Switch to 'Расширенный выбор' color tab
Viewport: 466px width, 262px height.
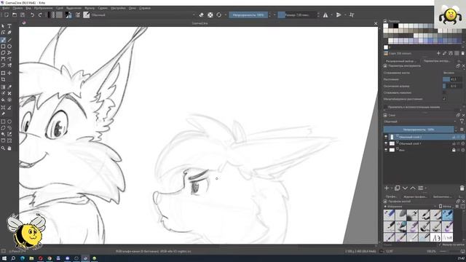400,61
